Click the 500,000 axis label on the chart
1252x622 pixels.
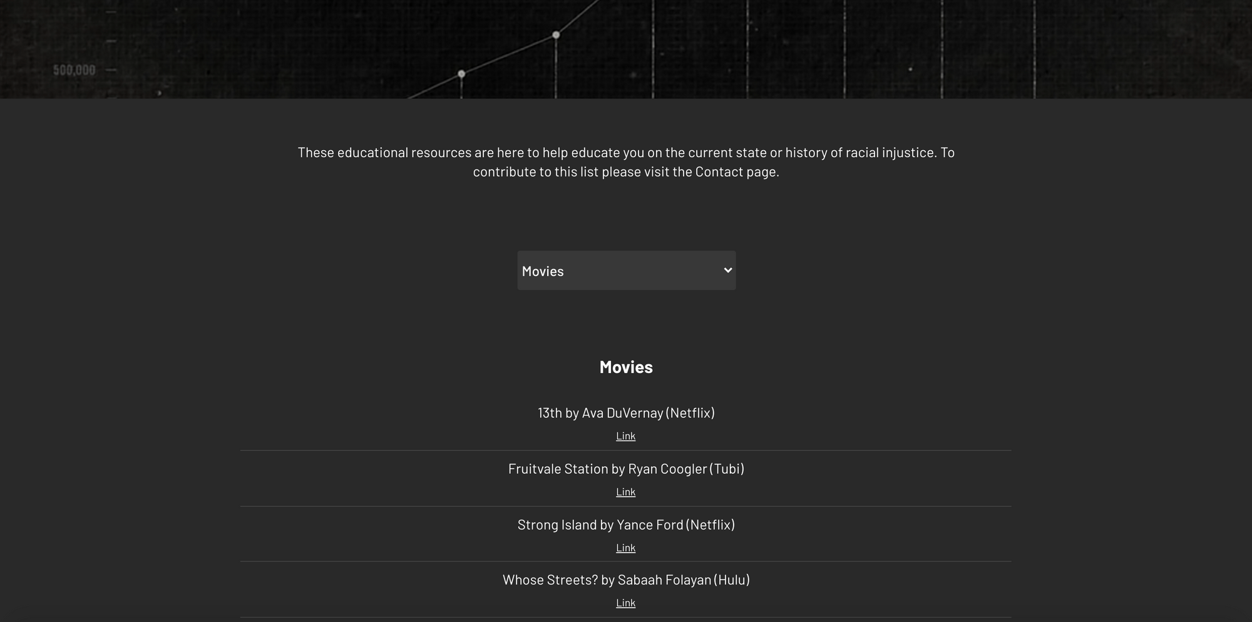click(74, 70)
